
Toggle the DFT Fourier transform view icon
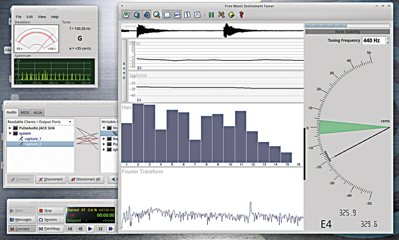(x=177, y=15)
